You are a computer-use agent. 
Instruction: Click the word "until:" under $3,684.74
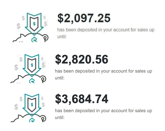point(60,118)
